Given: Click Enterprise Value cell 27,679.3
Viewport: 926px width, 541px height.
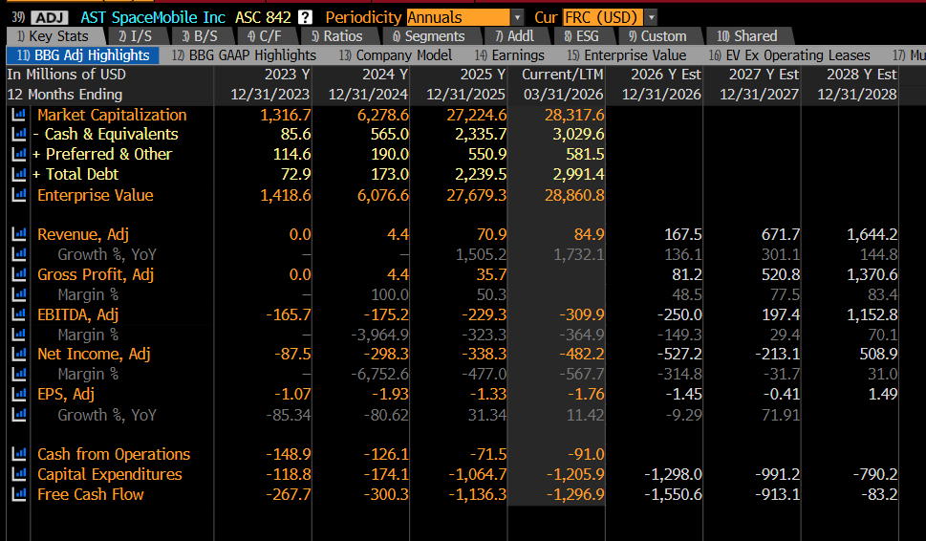Looking at the screenshot, I should point(477,195).
